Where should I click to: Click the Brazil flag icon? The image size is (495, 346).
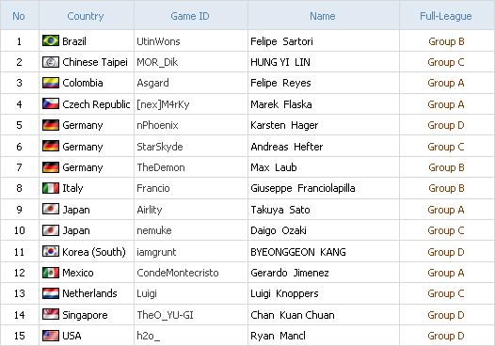pyautogui.click(x=51, y=40)
